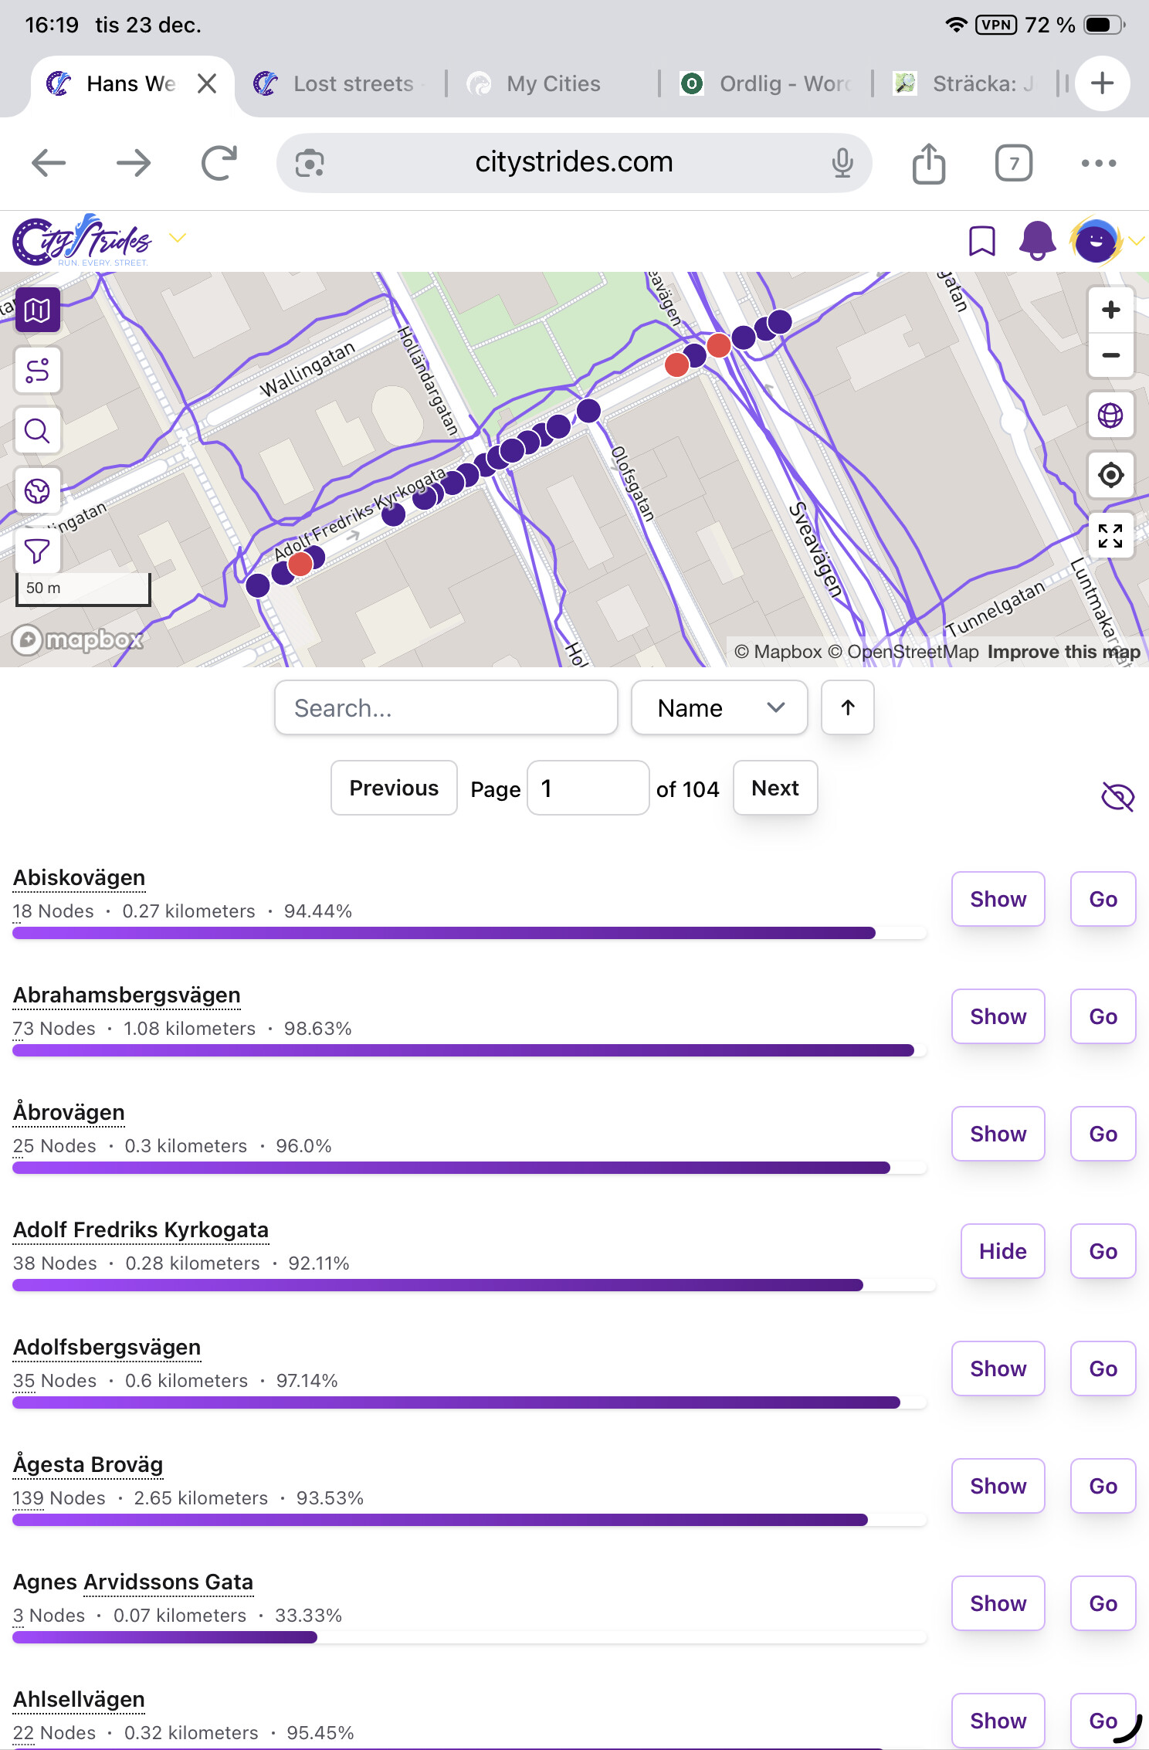The image size is (1149, 1750).
Task: Go to the Next page of streets
Action: point(774,788)
